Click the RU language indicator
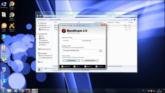165x93 pixels. [143, 91]
